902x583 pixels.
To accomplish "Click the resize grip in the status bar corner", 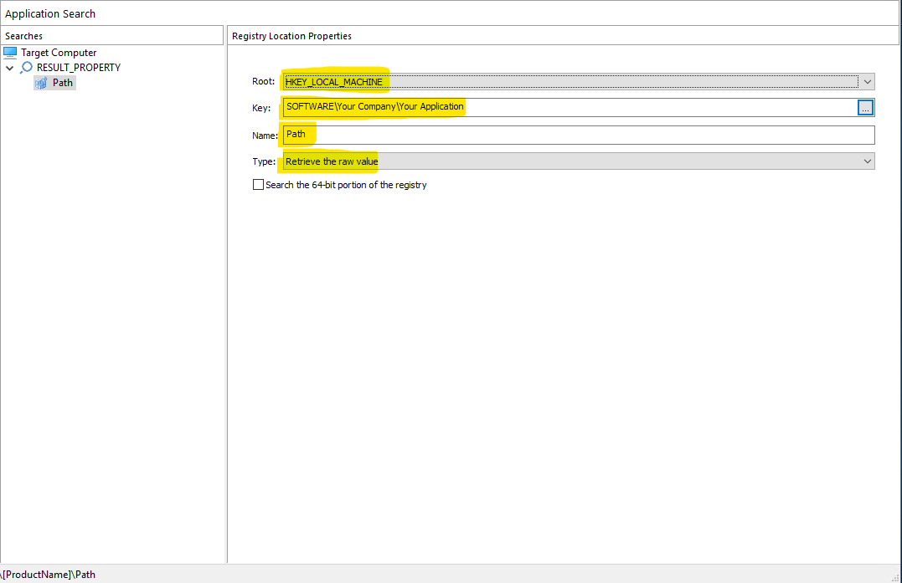I will (895, 576).
